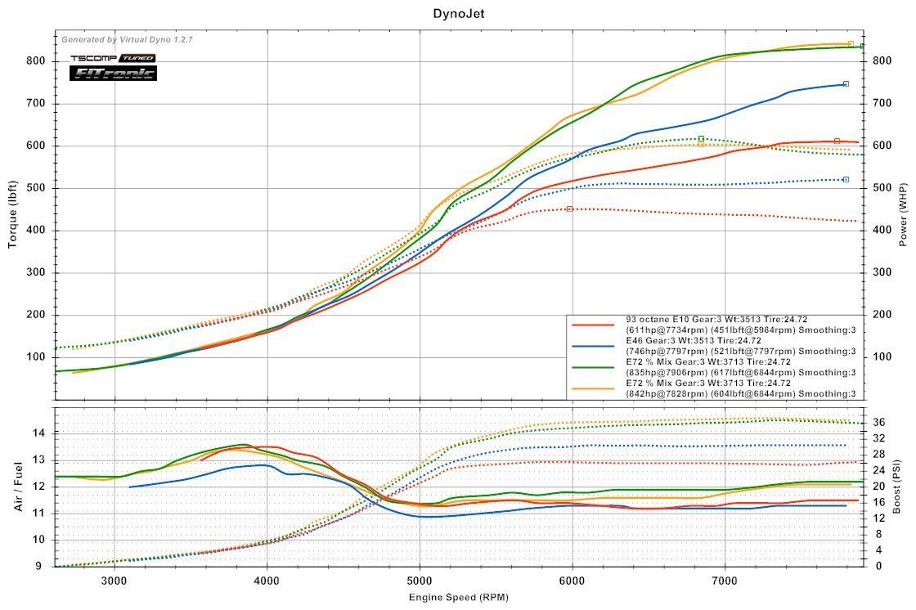Viewport: 916px width, 610px height.
Task: Click the DynoJet chart title
Action: [x=459, y=14]
